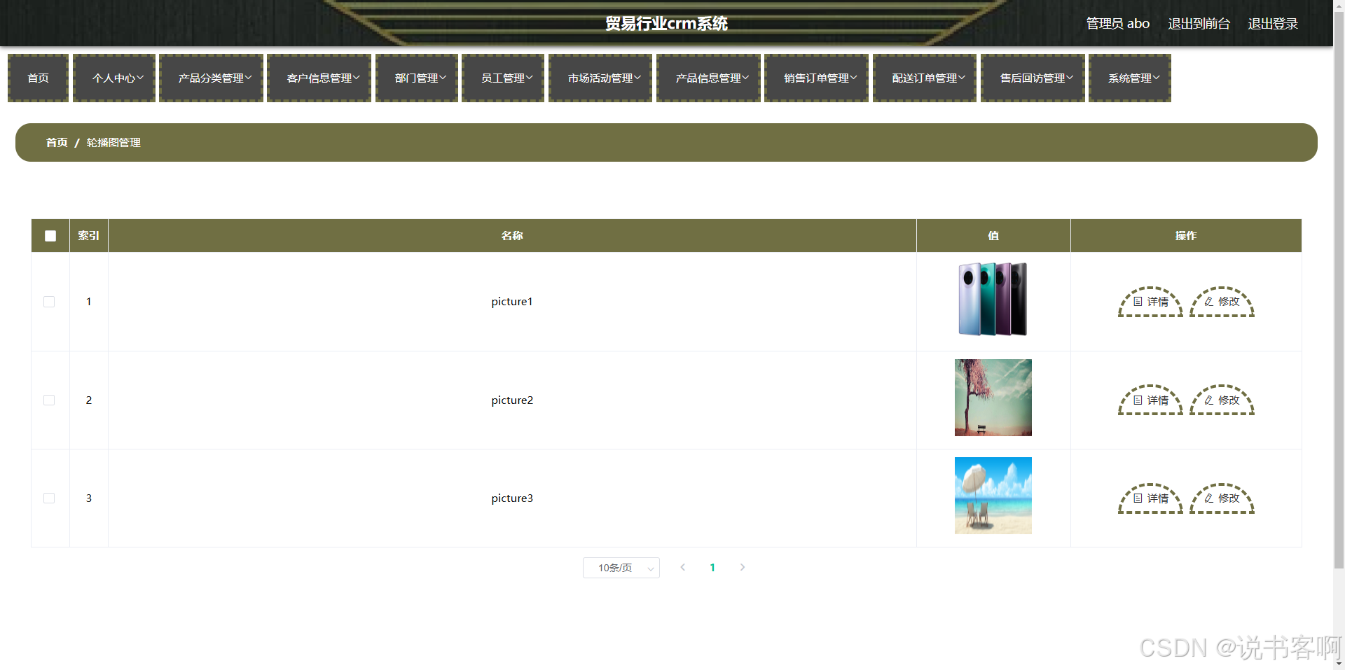Click the picture1 name cell
The image size is (1345, 670).
pyautogui.click(x=512, y=302)
